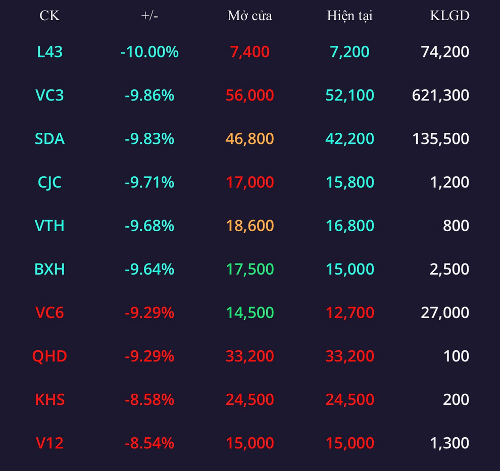Open the VC3 stock symbol

tap(49, 95)
